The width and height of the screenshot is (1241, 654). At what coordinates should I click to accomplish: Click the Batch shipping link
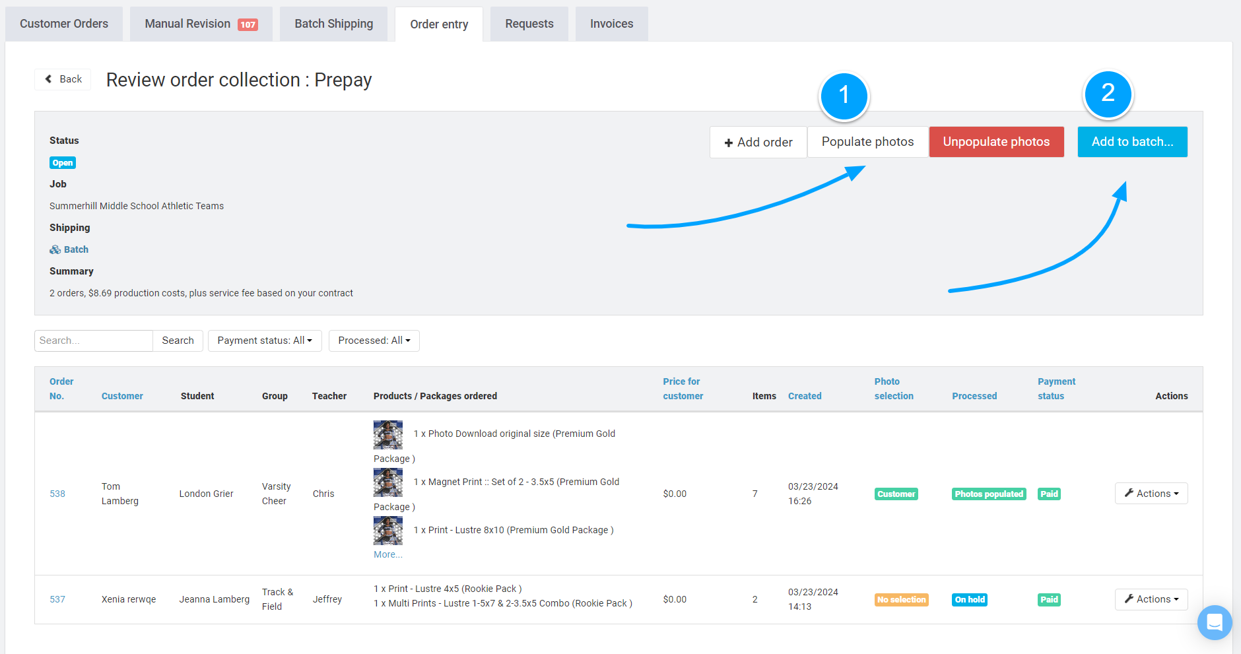click(x=76, y=249)
